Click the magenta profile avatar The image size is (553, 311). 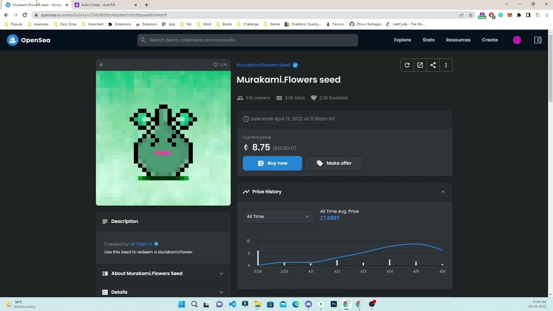point(517,40)
